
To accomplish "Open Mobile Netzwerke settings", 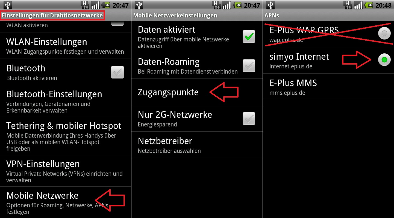I will point(66,202).
